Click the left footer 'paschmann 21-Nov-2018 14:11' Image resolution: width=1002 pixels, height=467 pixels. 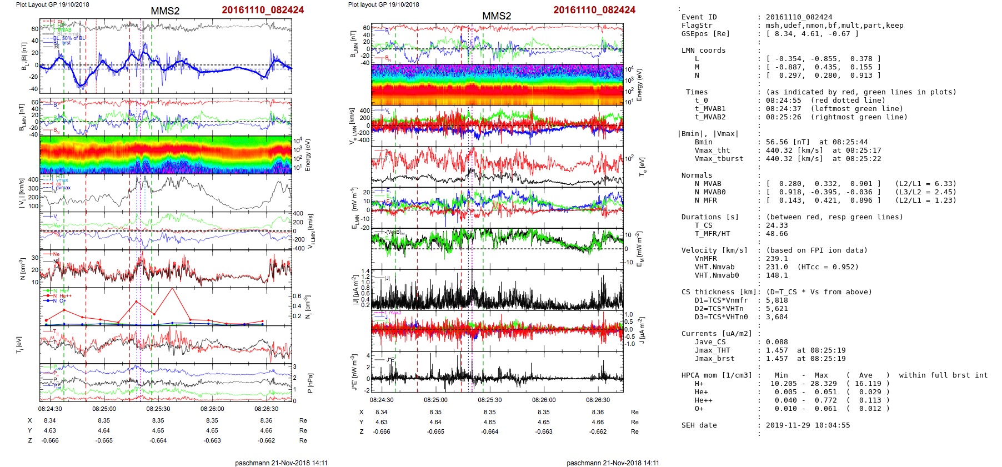281,463
